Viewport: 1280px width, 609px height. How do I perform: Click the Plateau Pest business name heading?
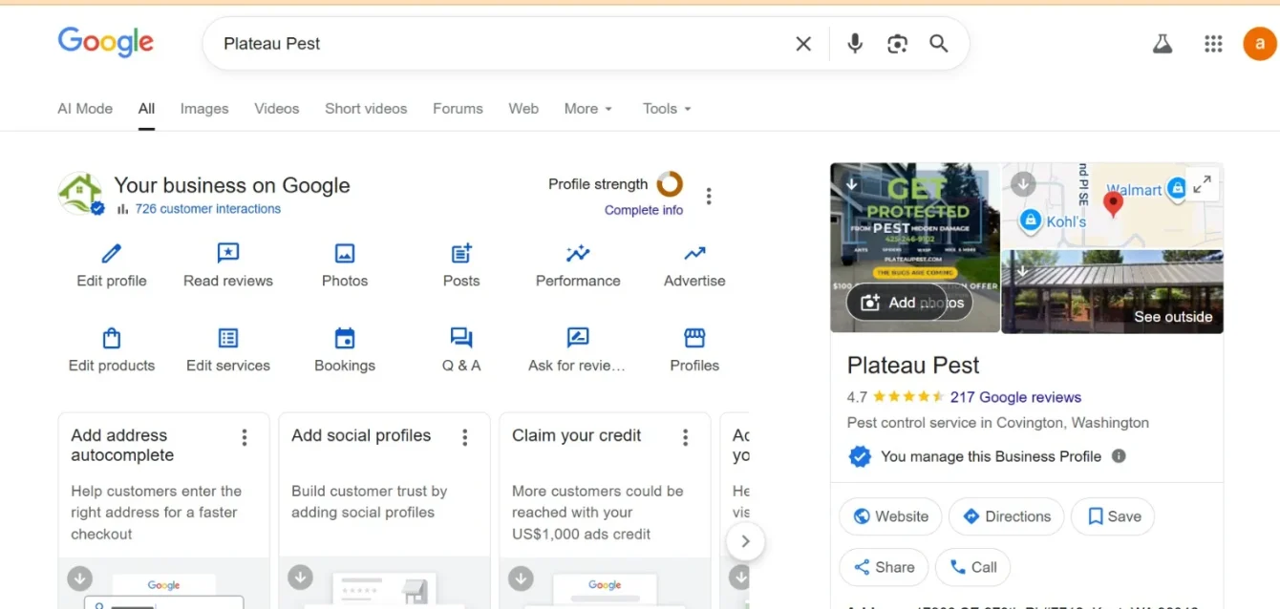[913, 366]
